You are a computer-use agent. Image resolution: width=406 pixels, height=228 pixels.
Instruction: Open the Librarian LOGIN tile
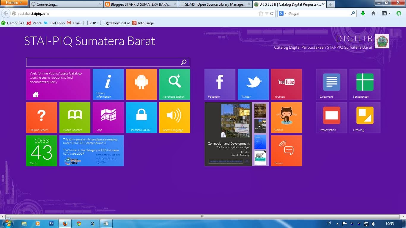click(141, 118)
